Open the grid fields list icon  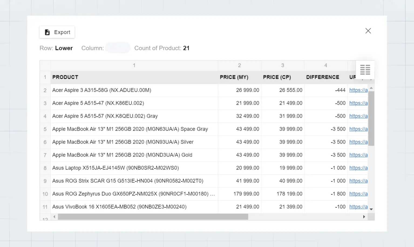(365, 70)
